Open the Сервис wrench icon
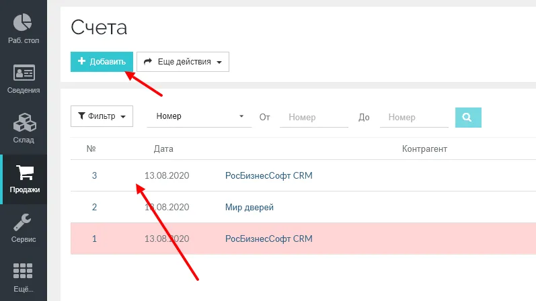Screen dimensions: 536x301 click(x=24, y=223)
